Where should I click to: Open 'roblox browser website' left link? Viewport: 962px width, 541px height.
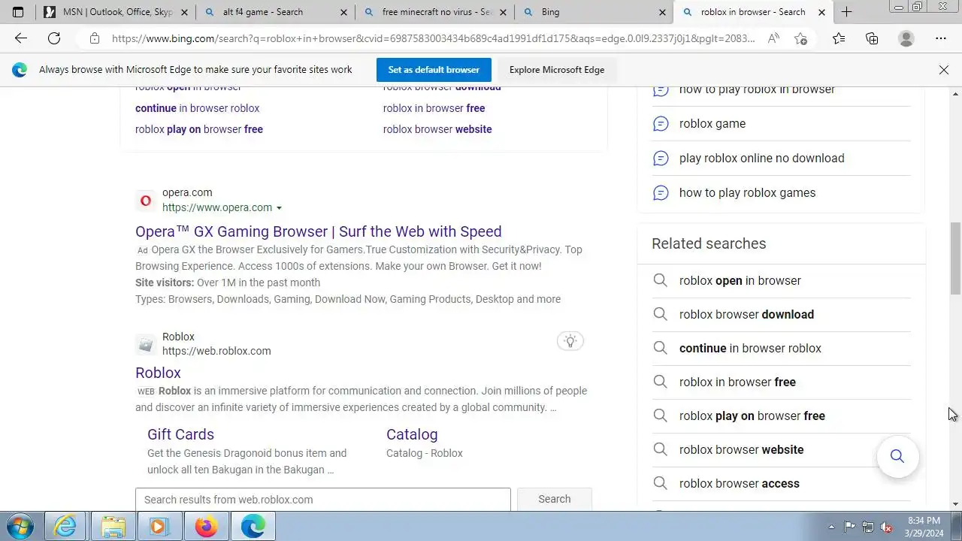click(x=437, y=129)
